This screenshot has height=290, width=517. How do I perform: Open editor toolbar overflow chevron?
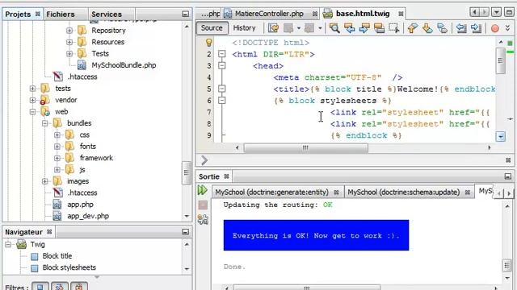(x=508, y=28)
